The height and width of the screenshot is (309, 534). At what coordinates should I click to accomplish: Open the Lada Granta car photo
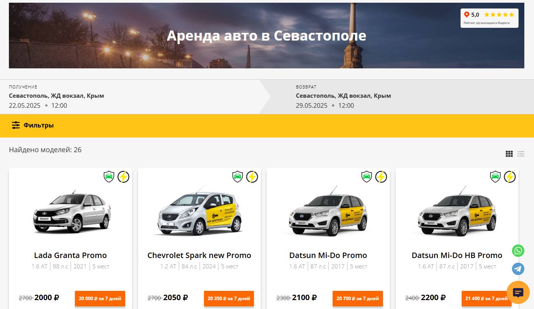click(x=72, y=212)
